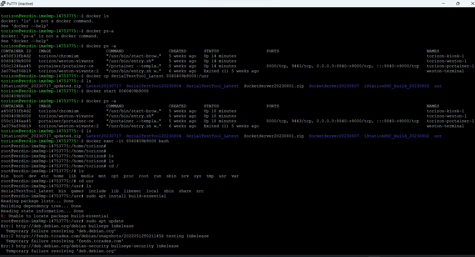Click 'E: Unable to locate package build-essential' error
The image size is (475, 257).
55,216
